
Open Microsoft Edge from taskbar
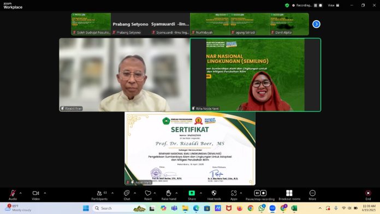pos(196,208)
